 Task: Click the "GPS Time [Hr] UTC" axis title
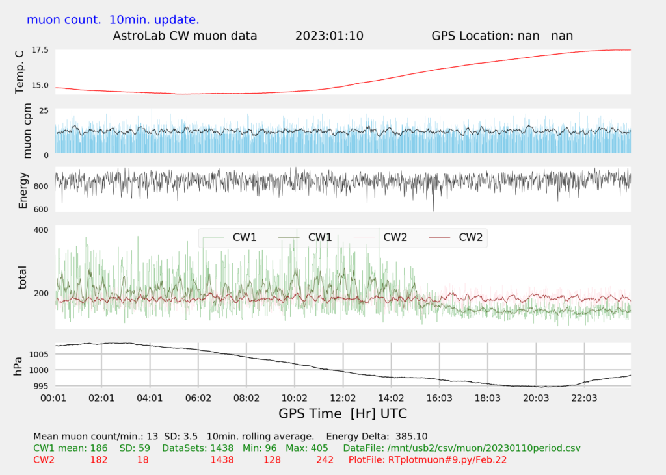point(343,413)
